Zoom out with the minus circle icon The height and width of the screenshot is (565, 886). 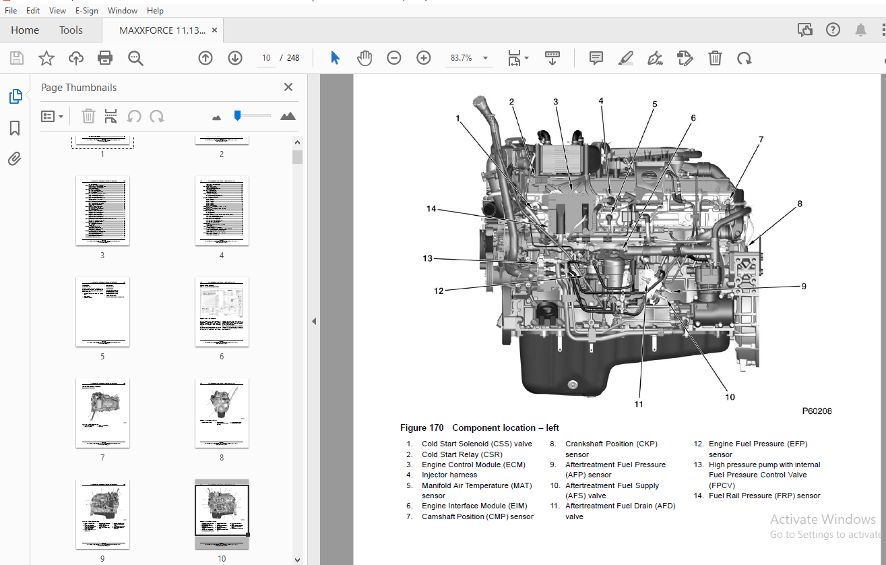coord(394,58)
